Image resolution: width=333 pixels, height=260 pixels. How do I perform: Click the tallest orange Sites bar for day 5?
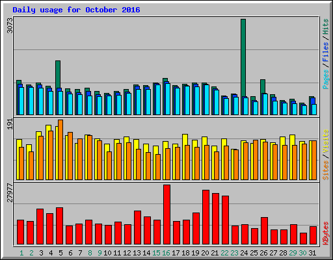(x=60, y=149)
